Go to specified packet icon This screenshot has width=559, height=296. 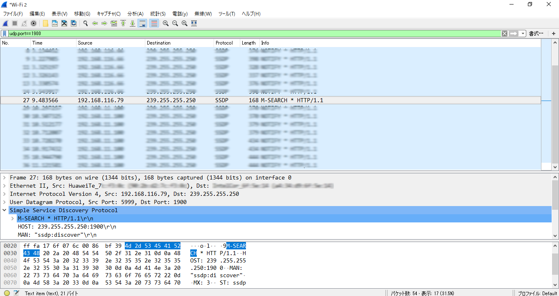[114, 23]
